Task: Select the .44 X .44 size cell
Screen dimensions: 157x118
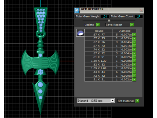Action: [98, 72]
